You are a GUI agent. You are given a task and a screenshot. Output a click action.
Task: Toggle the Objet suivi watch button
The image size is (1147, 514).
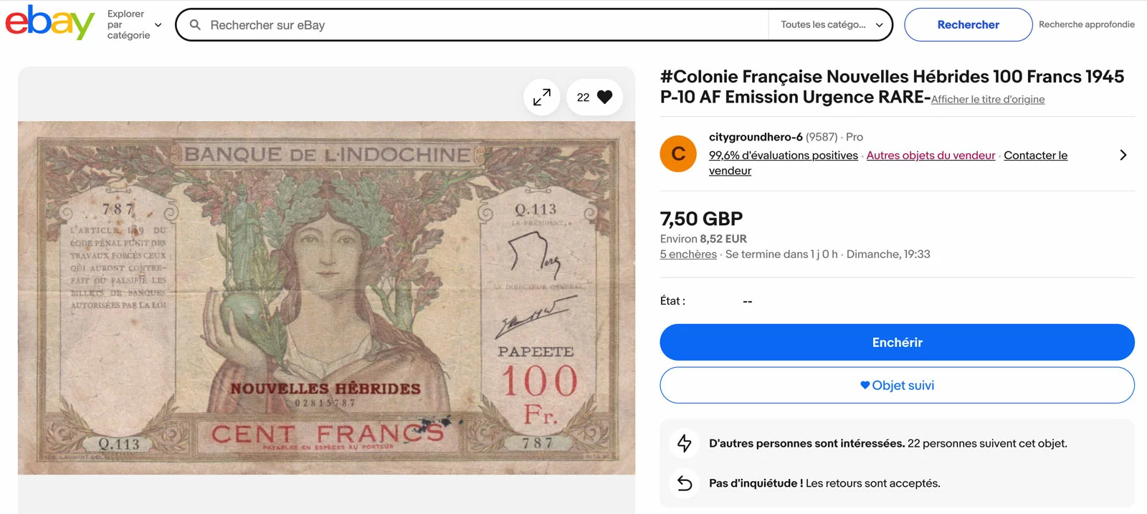897,385
